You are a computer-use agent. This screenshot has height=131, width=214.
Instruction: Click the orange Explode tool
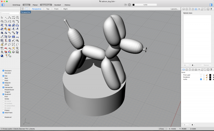click(x=10, y=29)
